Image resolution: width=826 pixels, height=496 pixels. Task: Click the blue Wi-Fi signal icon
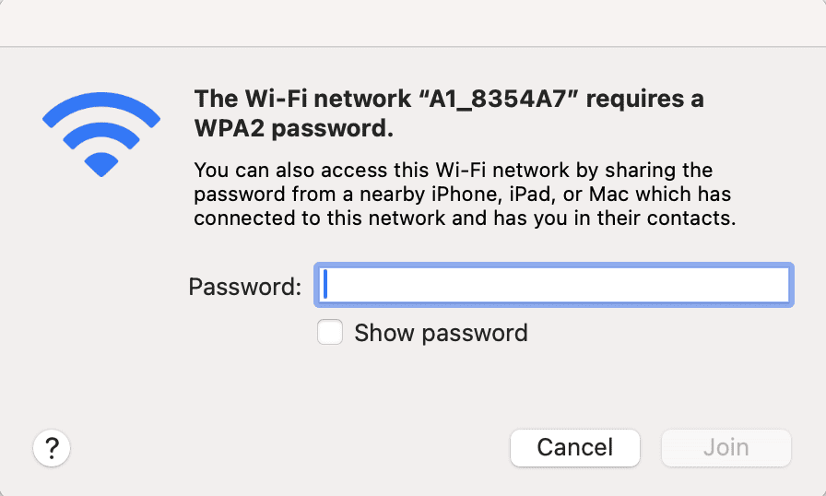[101, 137]
